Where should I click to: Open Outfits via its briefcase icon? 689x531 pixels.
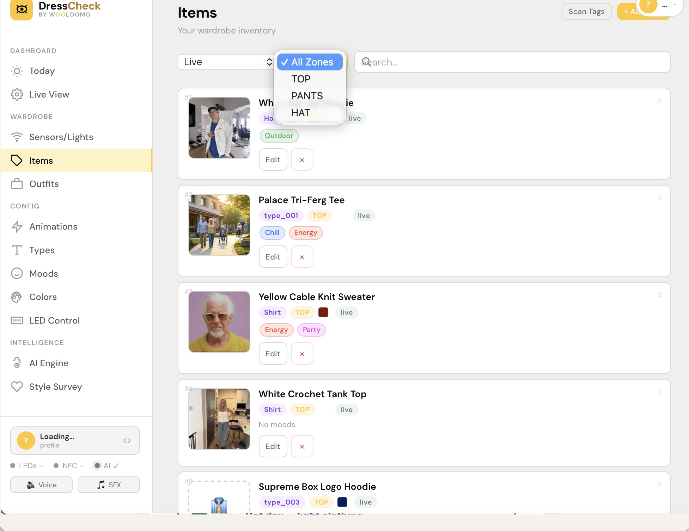[17, 184]
